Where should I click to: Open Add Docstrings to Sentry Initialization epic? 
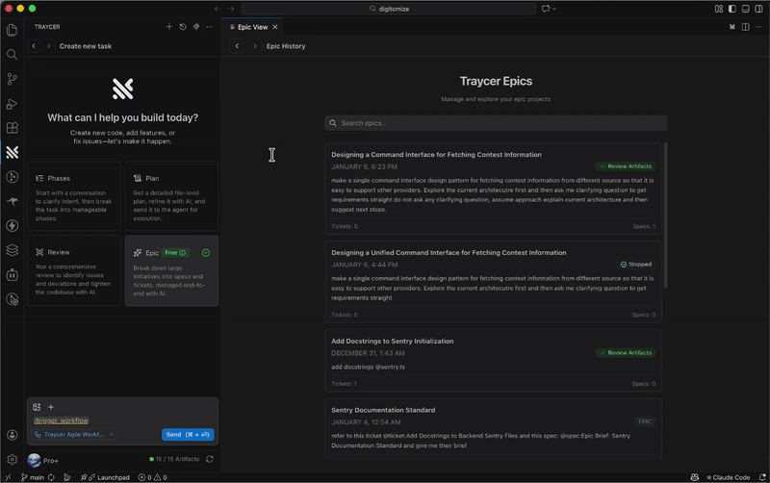(493, 361)
